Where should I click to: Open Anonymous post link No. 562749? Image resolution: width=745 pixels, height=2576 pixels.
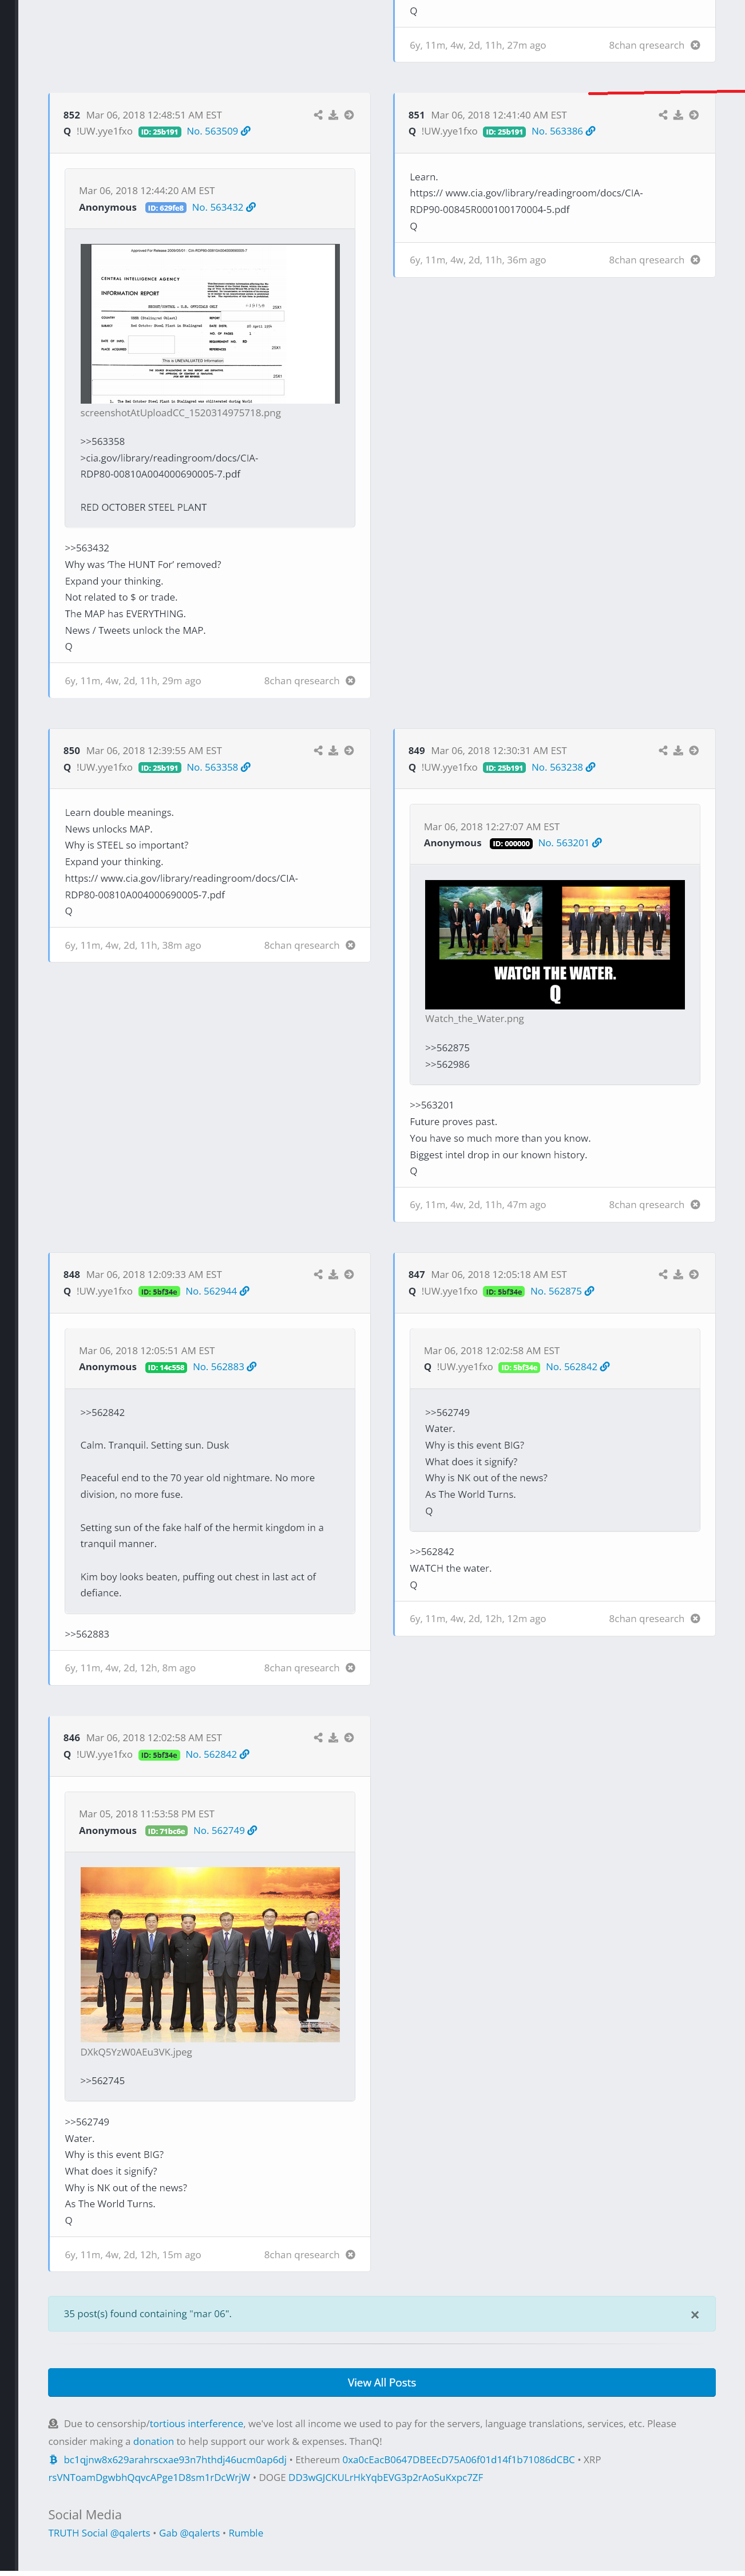219,1830
